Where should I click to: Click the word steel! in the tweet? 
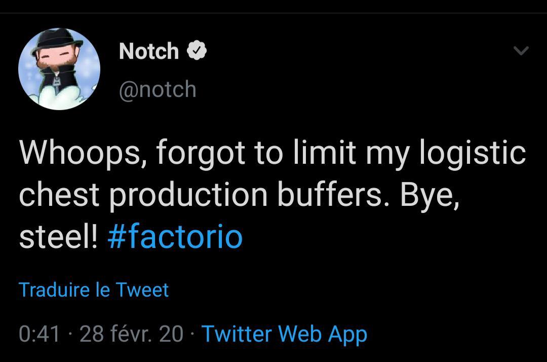58,236
